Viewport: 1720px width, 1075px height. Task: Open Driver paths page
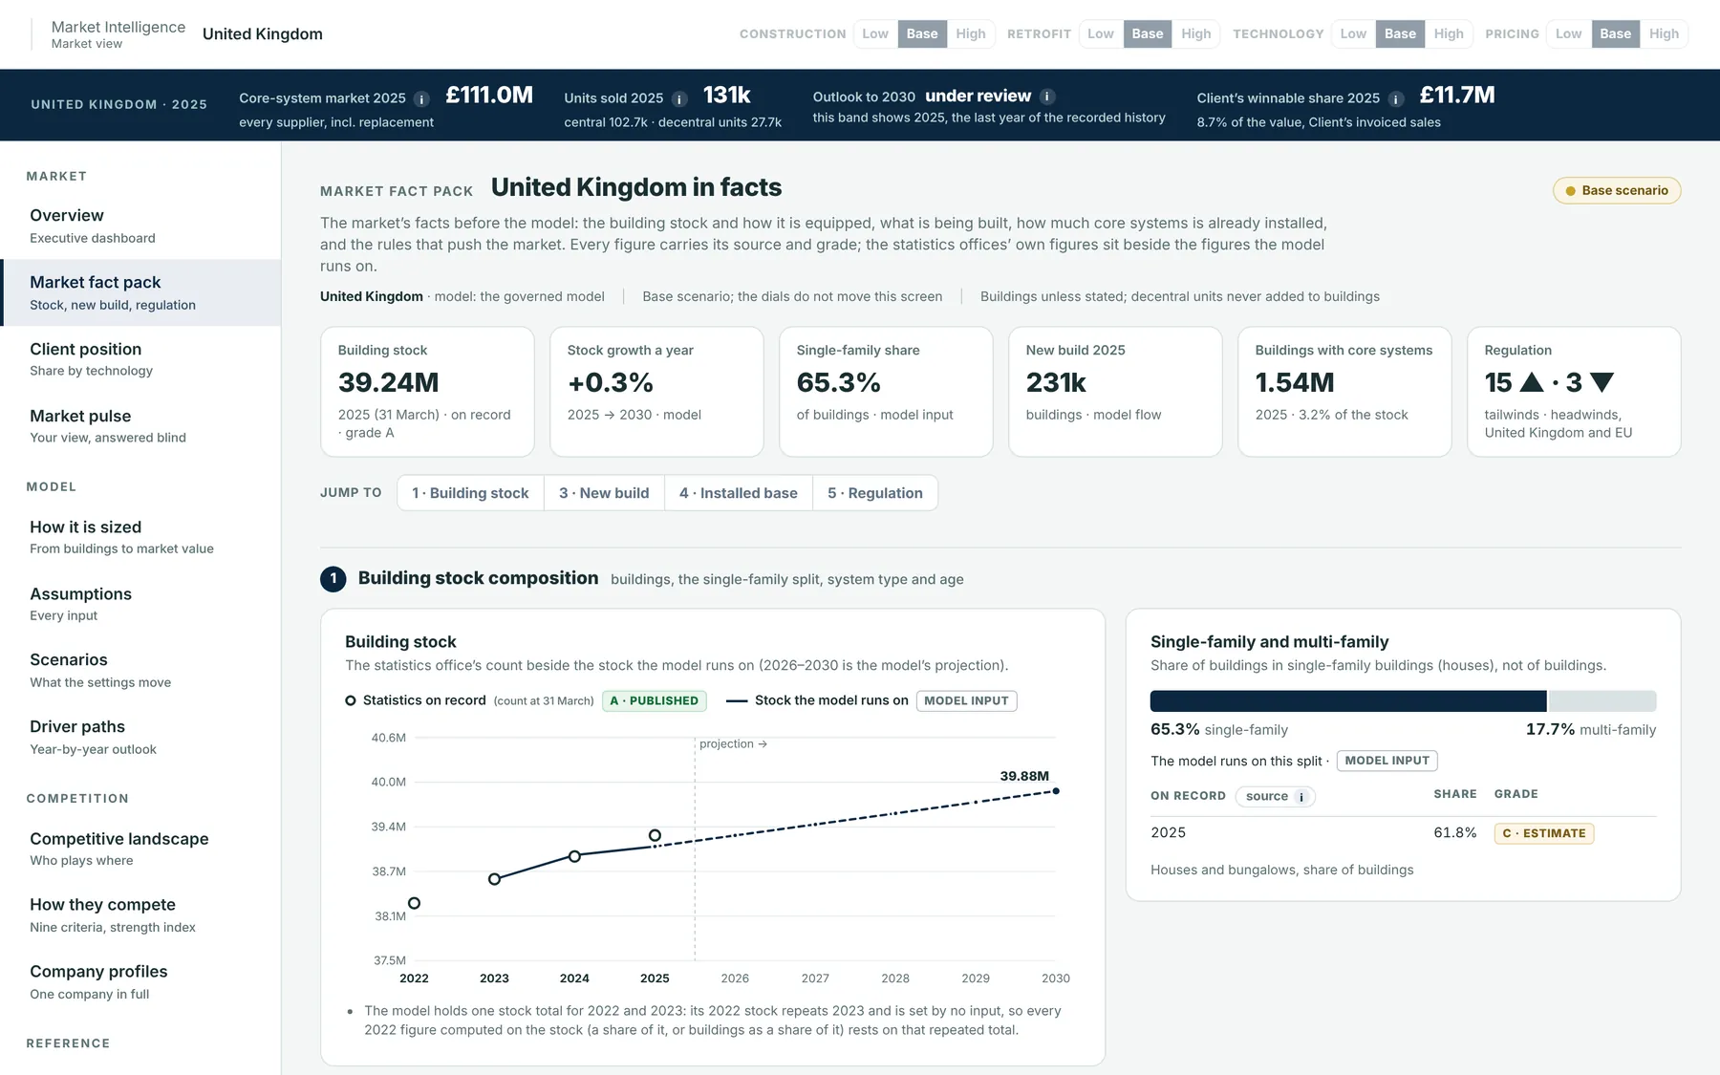pos(140,737)
